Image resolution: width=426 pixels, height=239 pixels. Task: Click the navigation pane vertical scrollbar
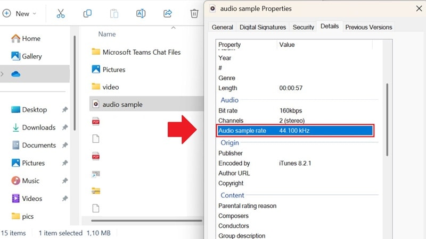(75, 83)
